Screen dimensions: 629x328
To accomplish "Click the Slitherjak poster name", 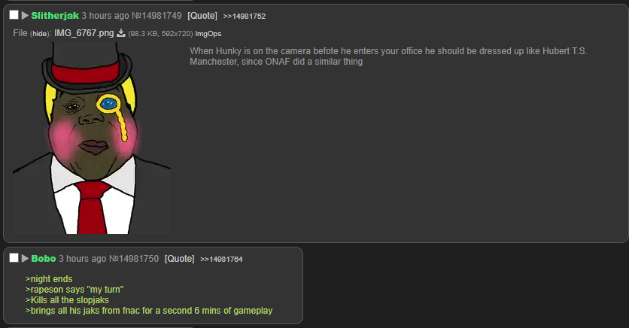I will 55,16.
